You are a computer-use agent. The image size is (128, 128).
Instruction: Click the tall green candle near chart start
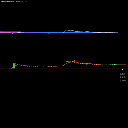click(x=14, y=66)
